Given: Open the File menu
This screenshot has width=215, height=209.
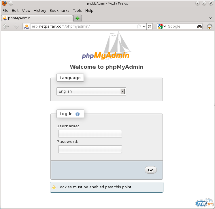Looking at the screenshot, I should (x=5, y=11).
